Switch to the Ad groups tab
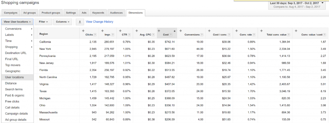The image size is (329, 123). (x=29, y=13)
